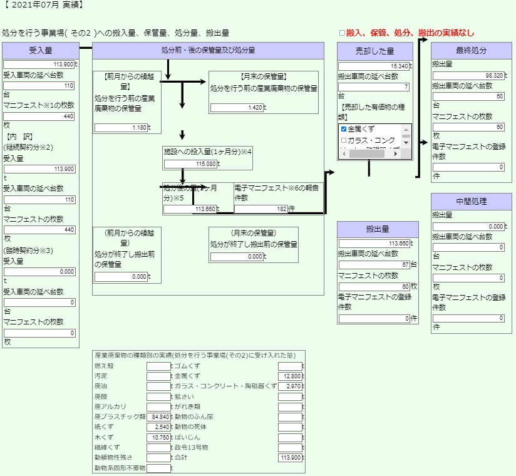Click the 搬出量 amount field showing 113.660
The height and width of the screenshot is (476, 516).
[x=374, y=243]
